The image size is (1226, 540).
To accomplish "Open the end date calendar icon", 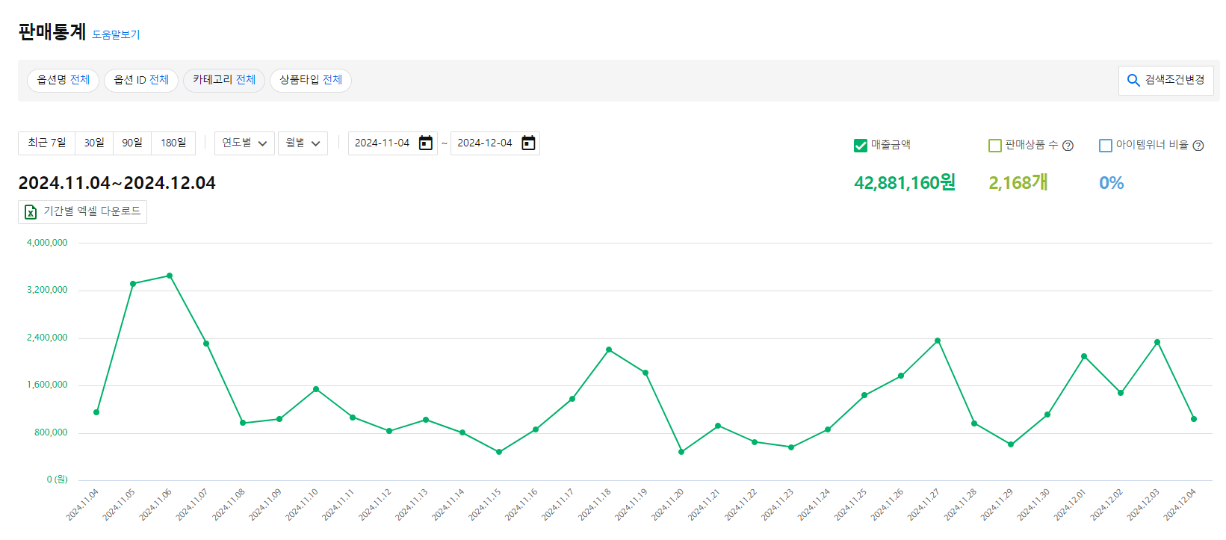I will pyautogui.click(x=528, y=143).
